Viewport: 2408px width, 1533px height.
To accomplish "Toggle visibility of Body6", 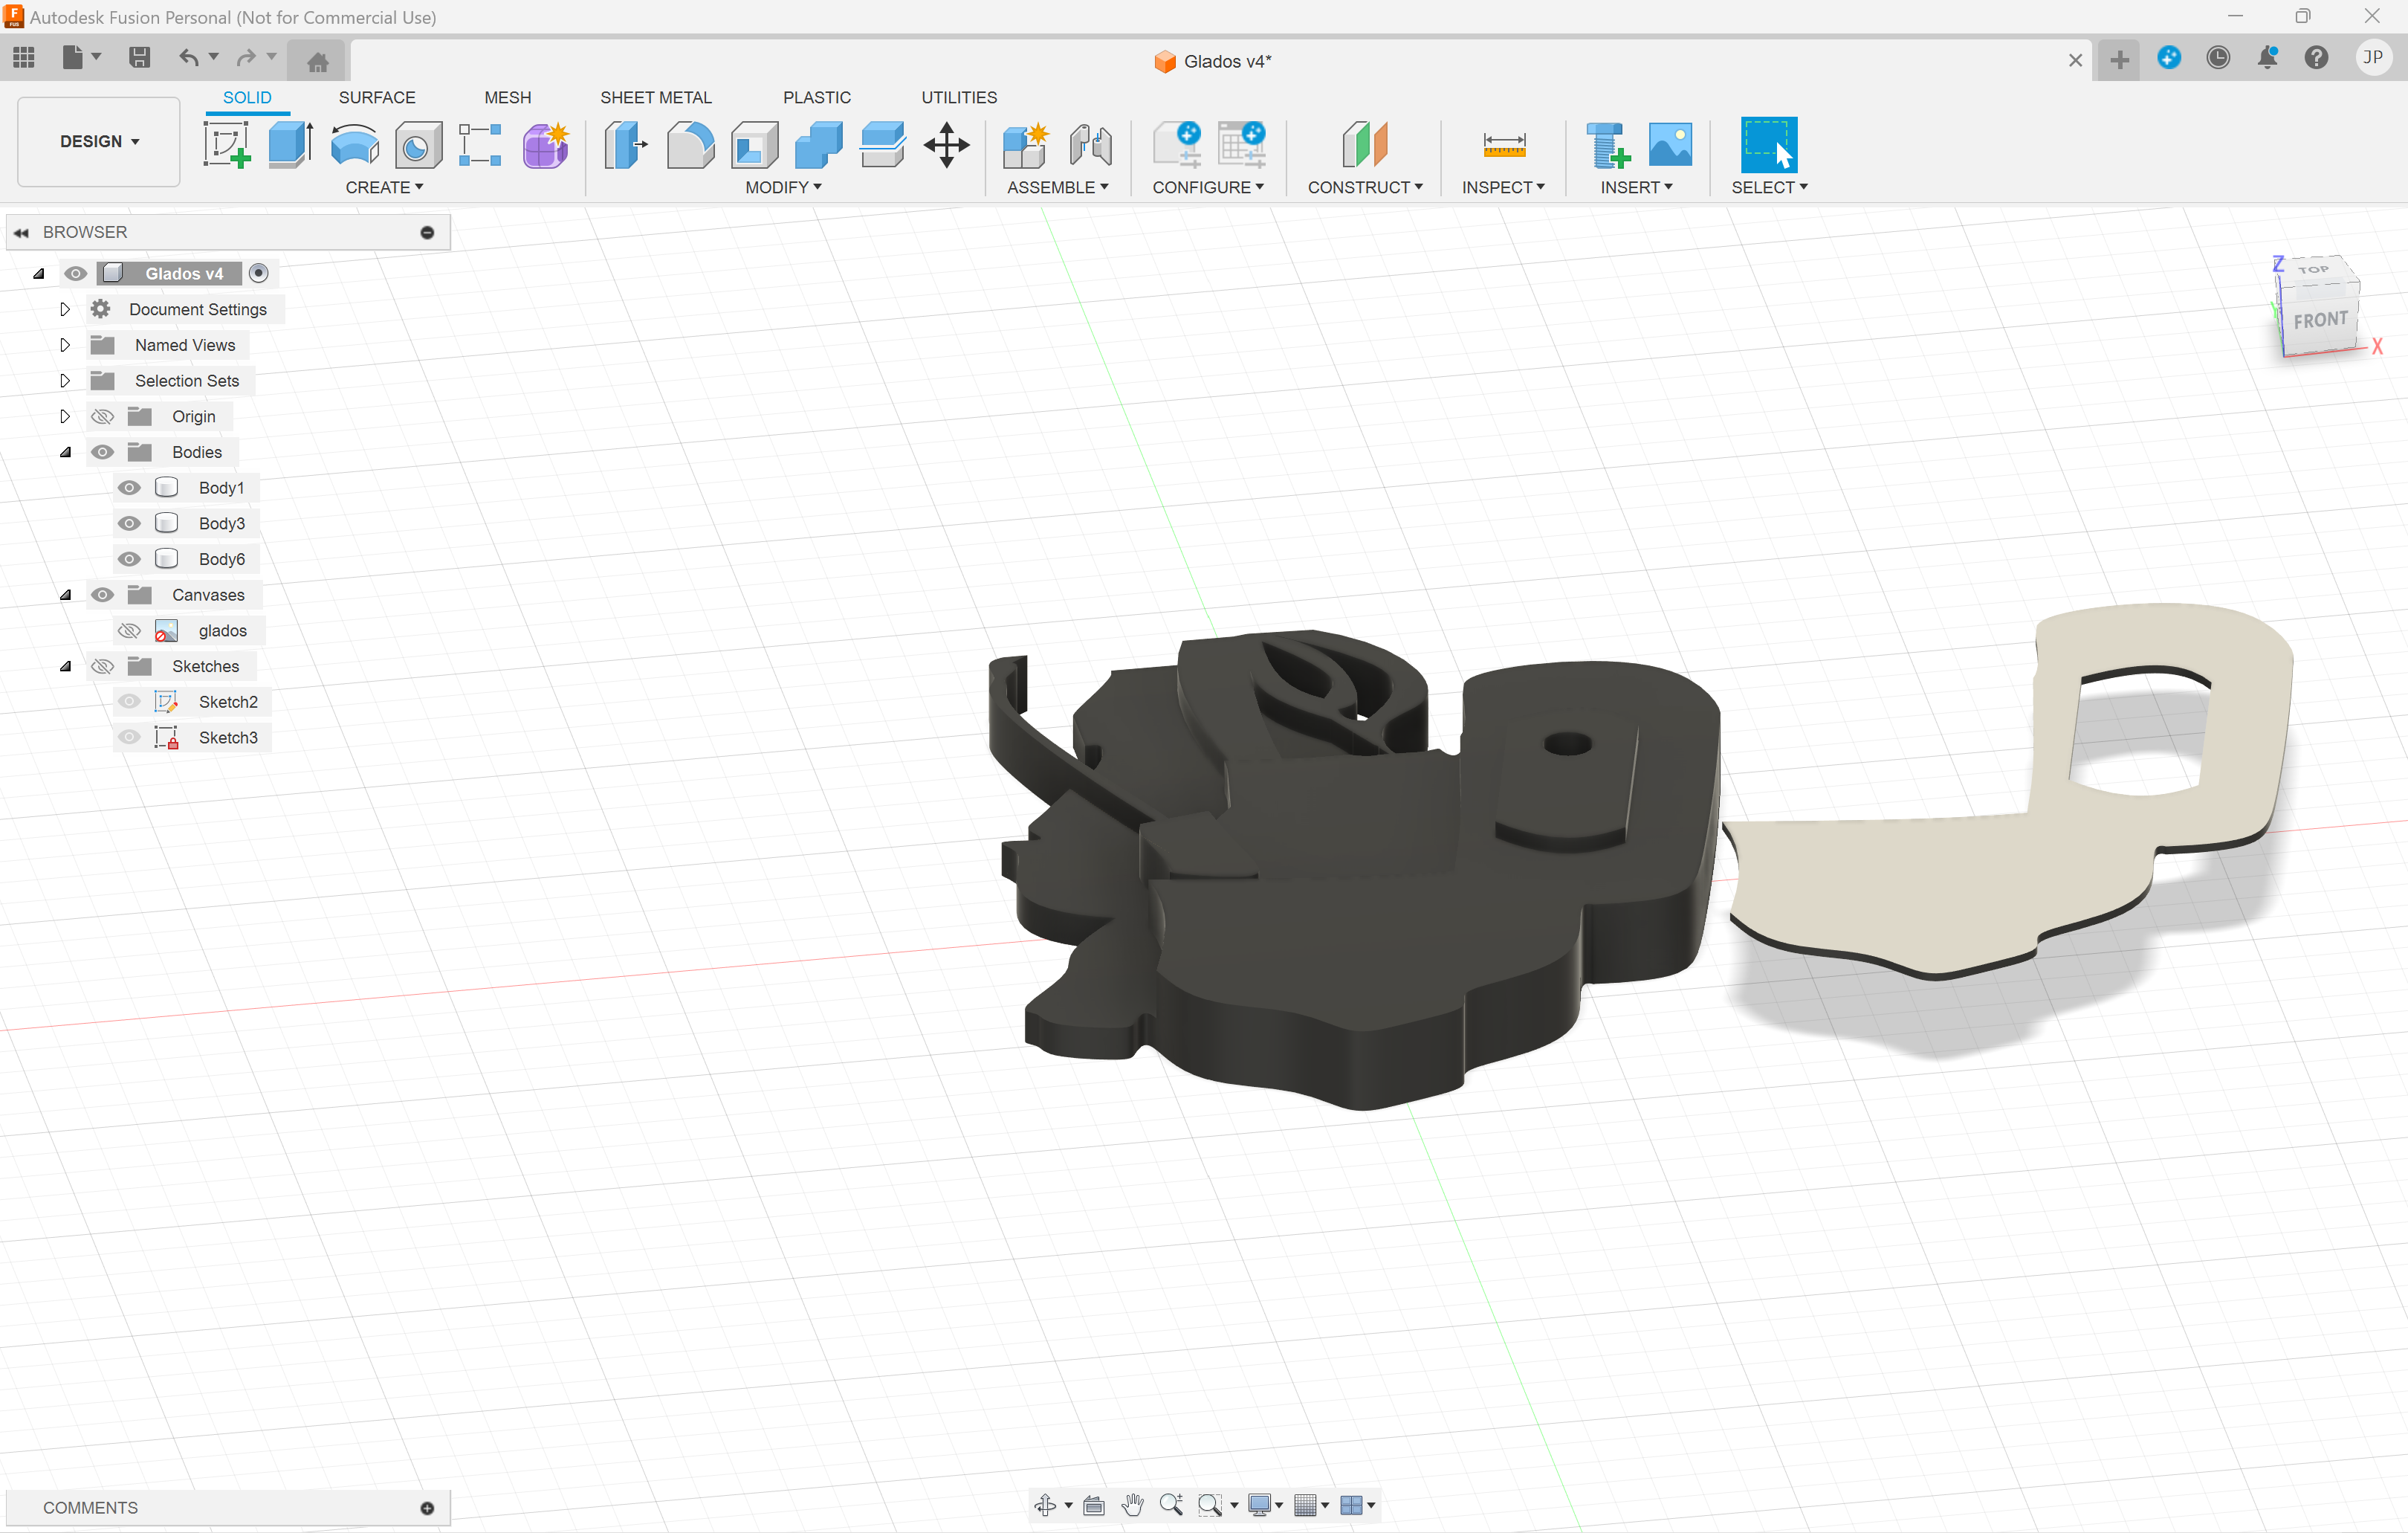I will pyautogui.click(x=129, y=558).
